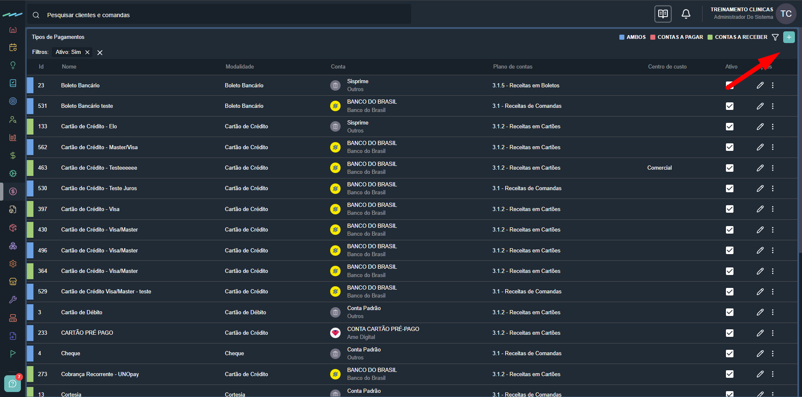Open the clients person sidebar icon
The height and width of the screenshot is (397, 802).
13,120
